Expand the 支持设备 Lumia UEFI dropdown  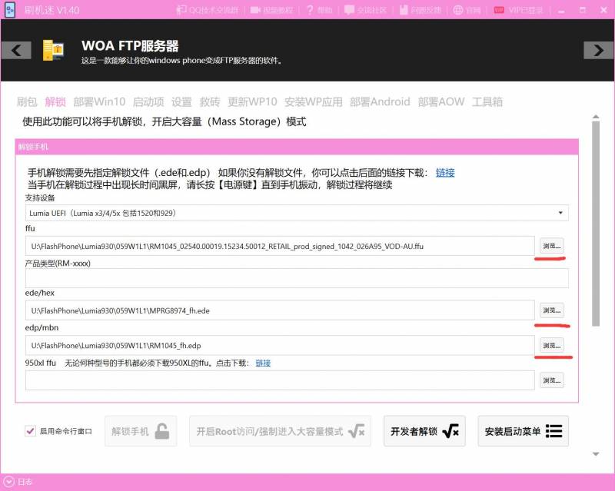click(x=297, y=213)
